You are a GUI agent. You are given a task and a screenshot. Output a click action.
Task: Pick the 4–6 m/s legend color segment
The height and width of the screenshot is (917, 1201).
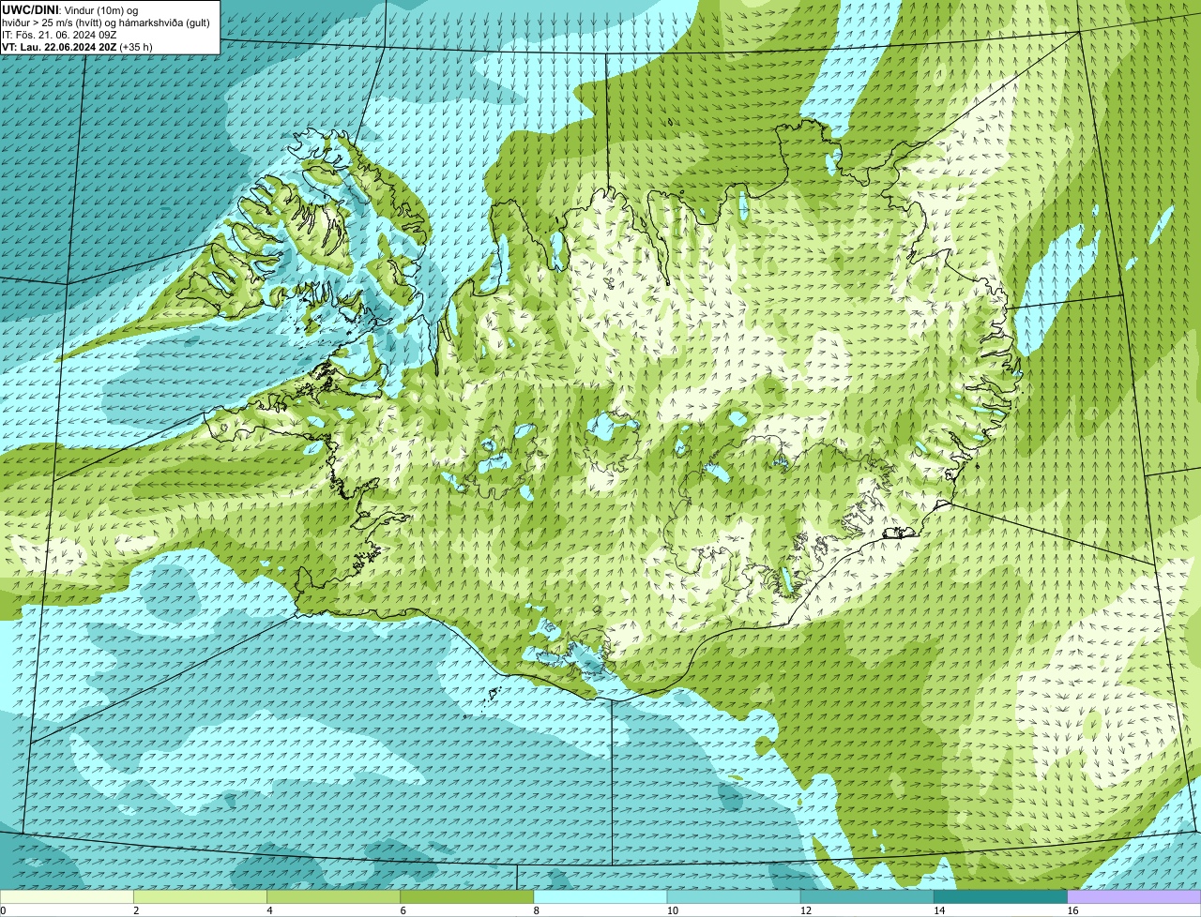(x=333, y=897)
